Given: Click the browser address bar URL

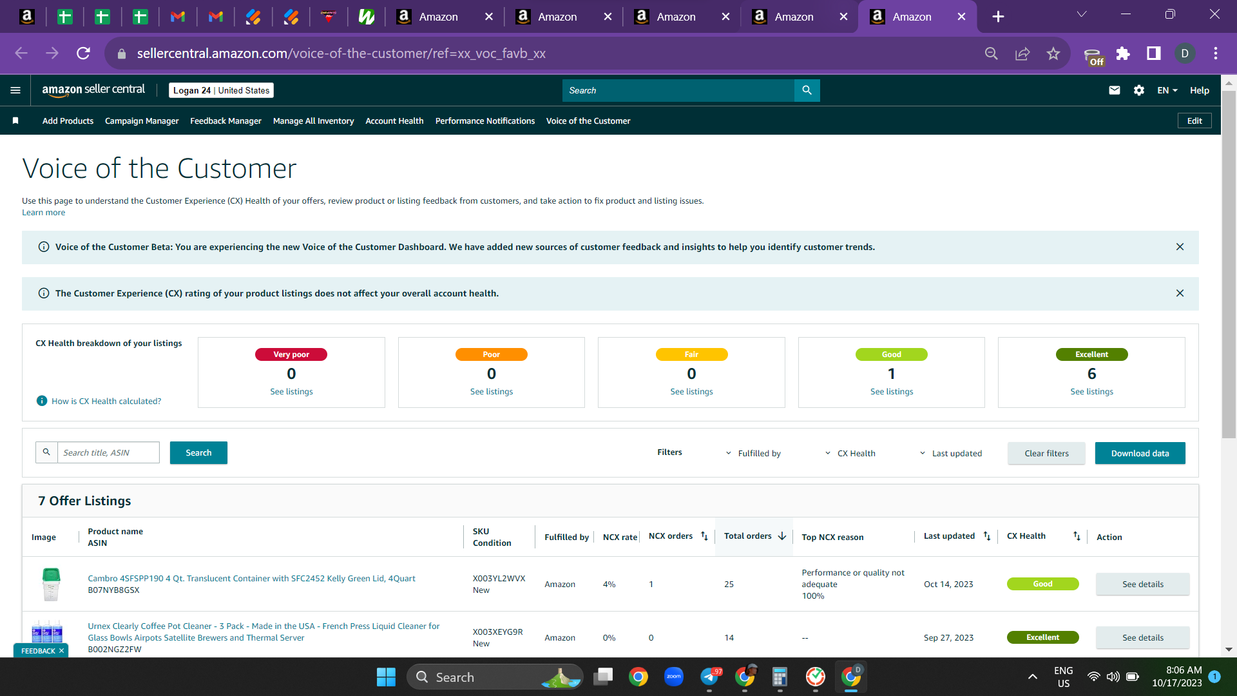Looking at the screenshot, I should click(341, 53).
